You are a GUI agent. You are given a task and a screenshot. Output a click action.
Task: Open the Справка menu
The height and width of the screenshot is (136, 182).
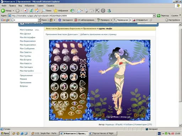pyautogui.click(x=50, y=6)
